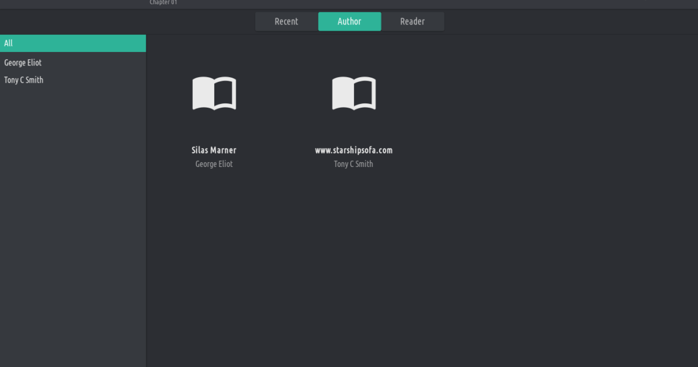698x367 pixels.
Task: Select the Author tab
Action: (350, 21)
